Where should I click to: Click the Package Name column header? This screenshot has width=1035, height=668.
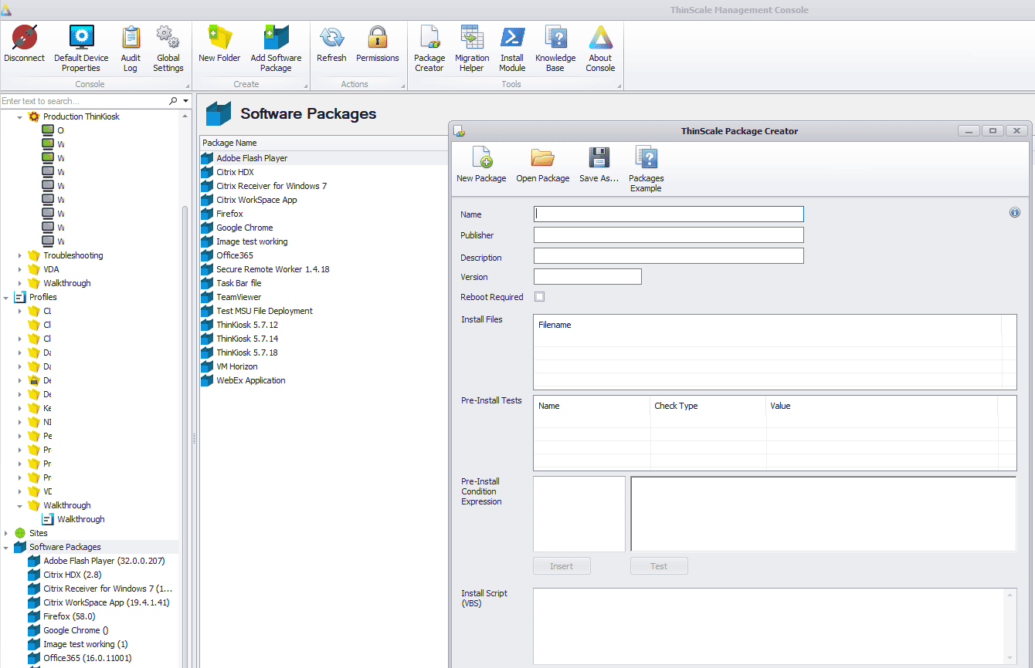point(324,143)
